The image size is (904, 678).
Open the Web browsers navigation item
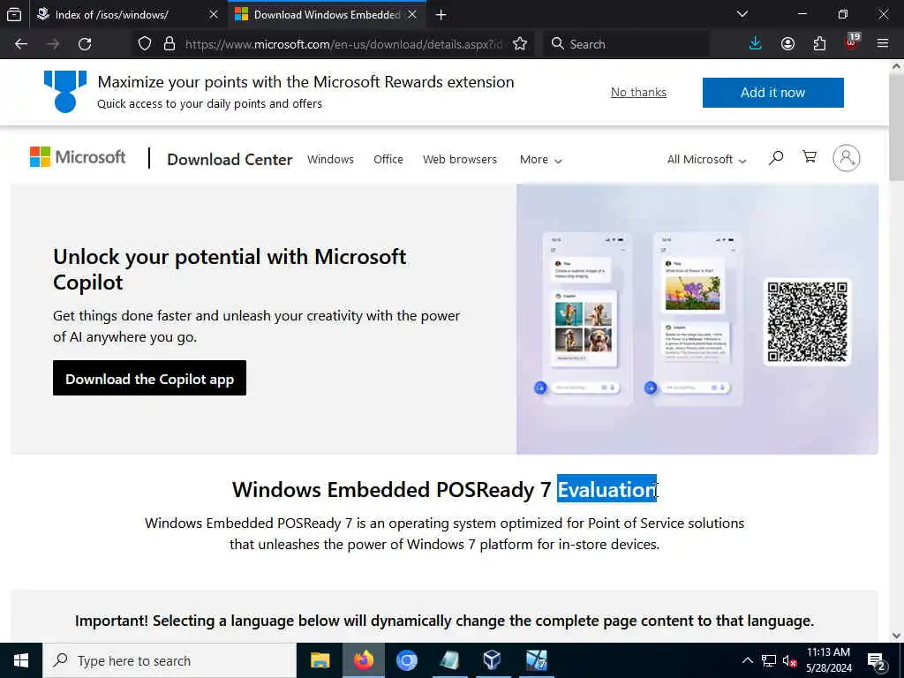459,160
